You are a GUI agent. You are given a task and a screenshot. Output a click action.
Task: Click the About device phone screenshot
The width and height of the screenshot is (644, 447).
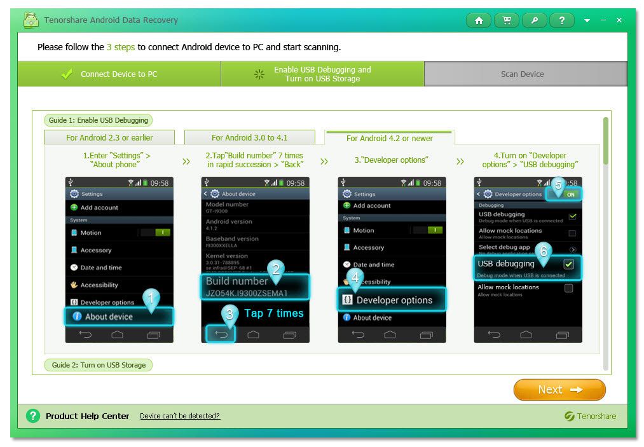coord(119,259)
